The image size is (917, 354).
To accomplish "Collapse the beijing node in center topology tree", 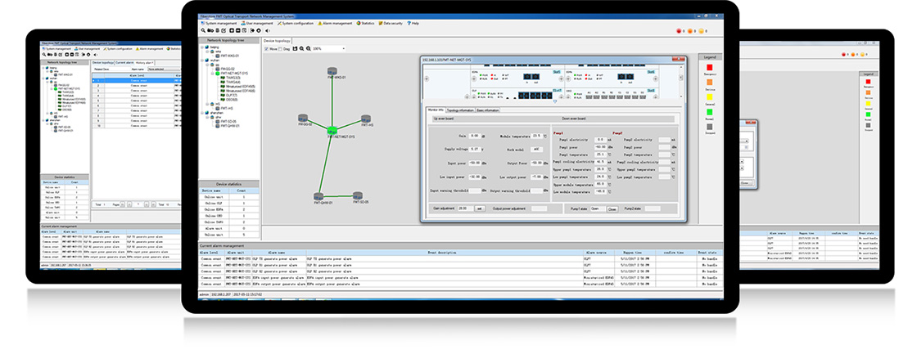I will pos(202,47).
